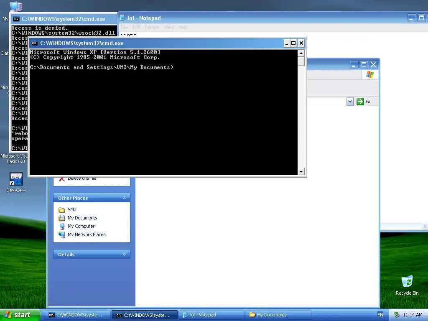The height and width of the screenshot is (321, 428).
Task: Open the address bar dropdown in Explorer
Action: click(x=350, y=102)
